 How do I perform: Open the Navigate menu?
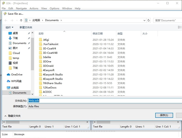21,8
